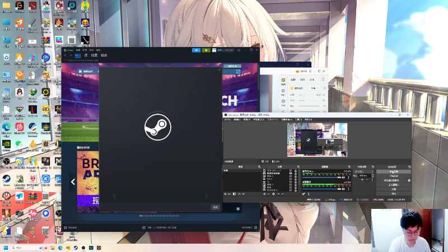Open the Steam Library tab
Viewport: 448px width, 252px height.
(86, 55)
